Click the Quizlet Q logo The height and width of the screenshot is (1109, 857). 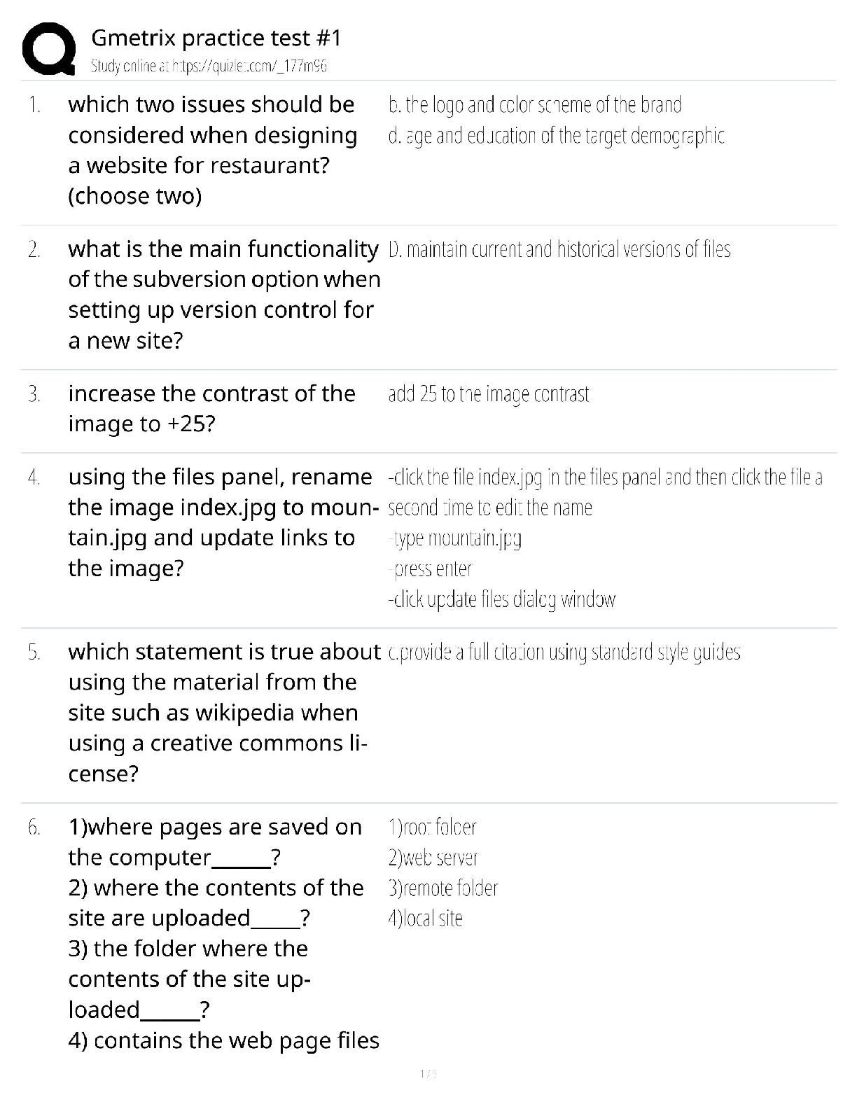[49, 48]
